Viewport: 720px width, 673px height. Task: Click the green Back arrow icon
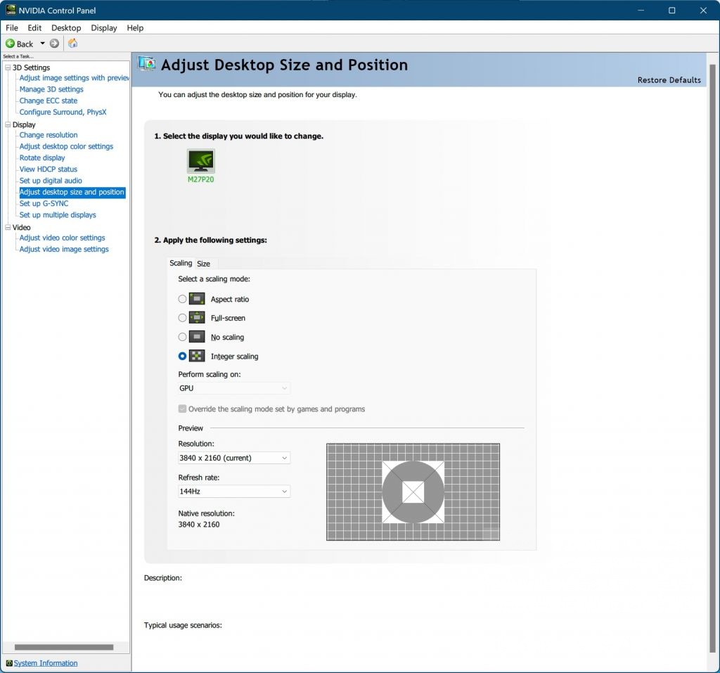tap(11, 44)
